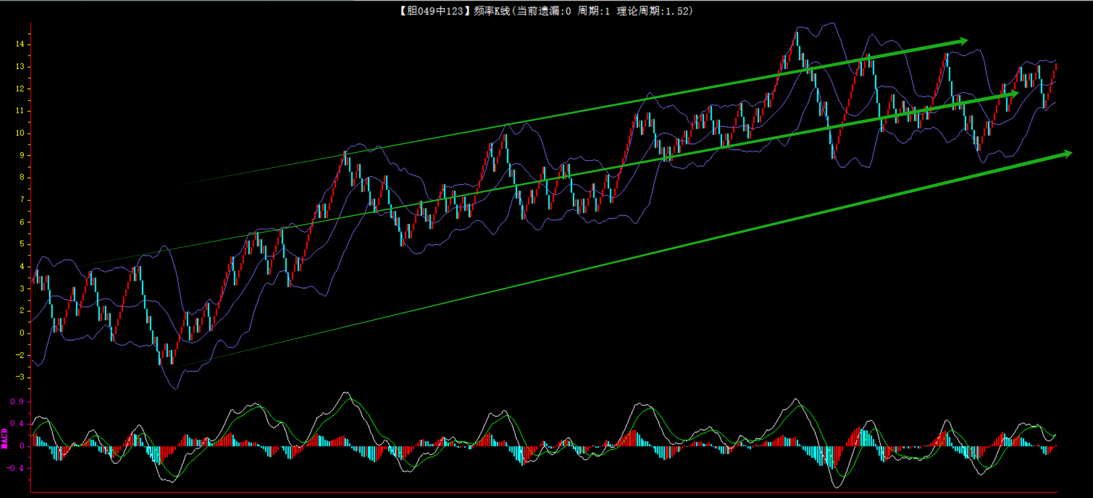Click the 0.9 label on the MACD axis

point(17,401)
